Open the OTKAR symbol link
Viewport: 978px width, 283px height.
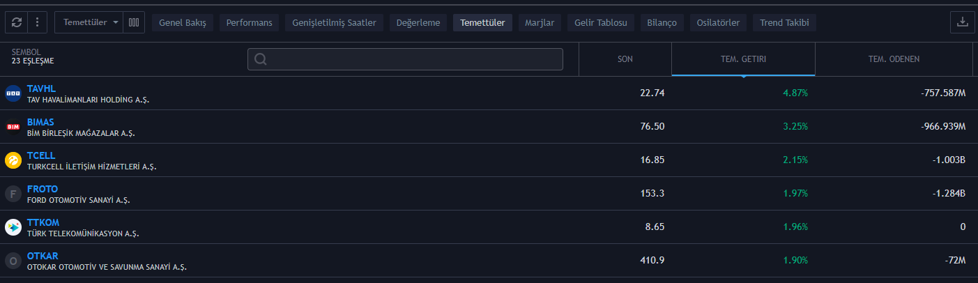[43, 256]
